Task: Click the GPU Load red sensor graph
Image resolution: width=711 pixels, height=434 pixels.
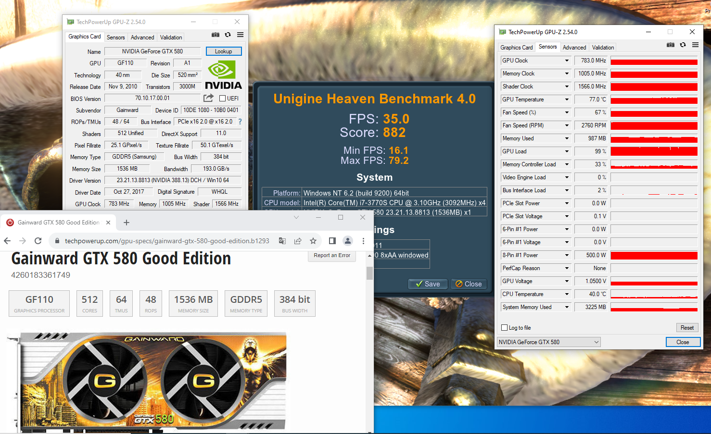Action: coord(654,151)
